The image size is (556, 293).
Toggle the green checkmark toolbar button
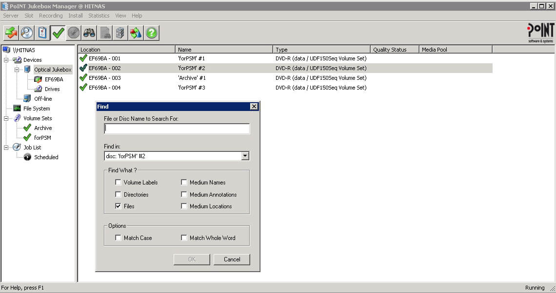pyautogui.click(x=58, y=33)
